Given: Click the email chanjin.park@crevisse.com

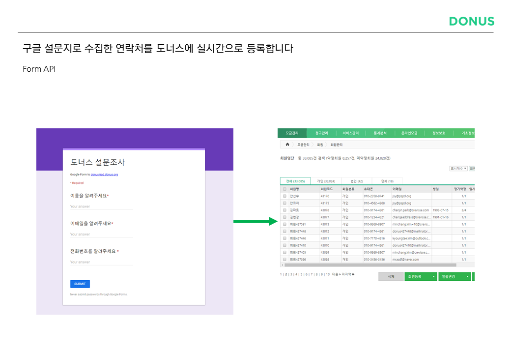Looking at the screenshot, I should coord(411,210).
